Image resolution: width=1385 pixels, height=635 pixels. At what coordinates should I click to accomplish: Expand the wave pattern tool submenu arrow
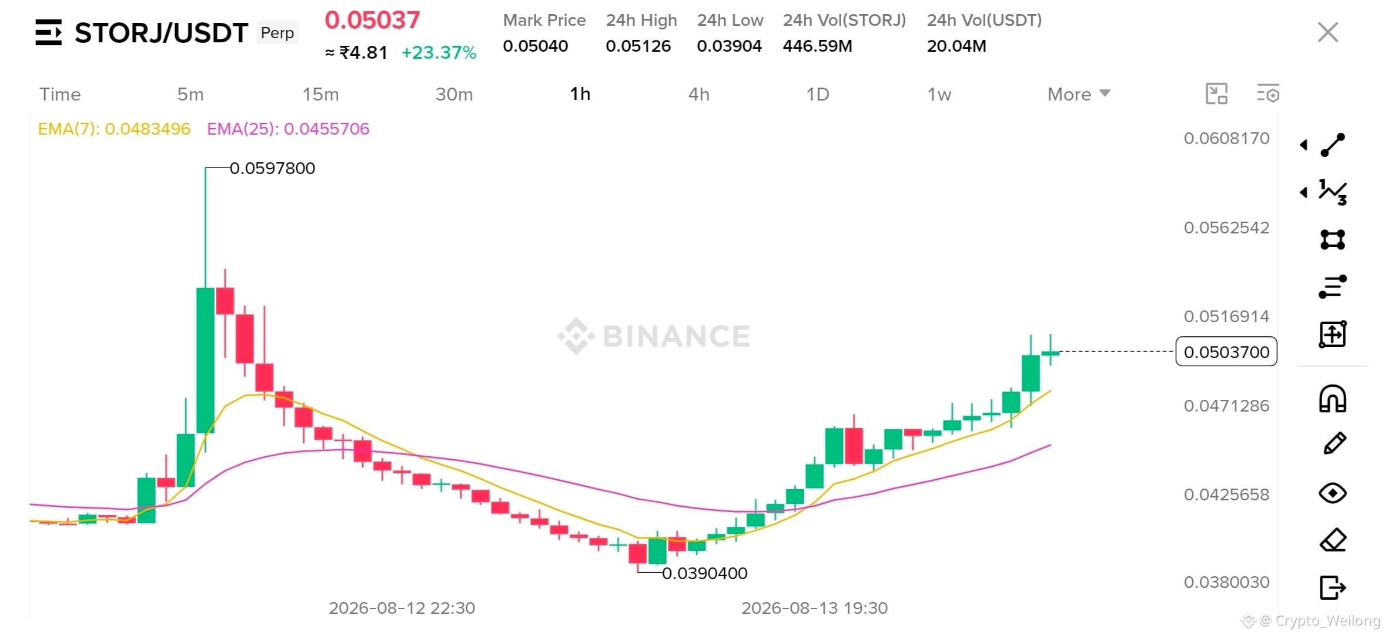[1303, 192]
